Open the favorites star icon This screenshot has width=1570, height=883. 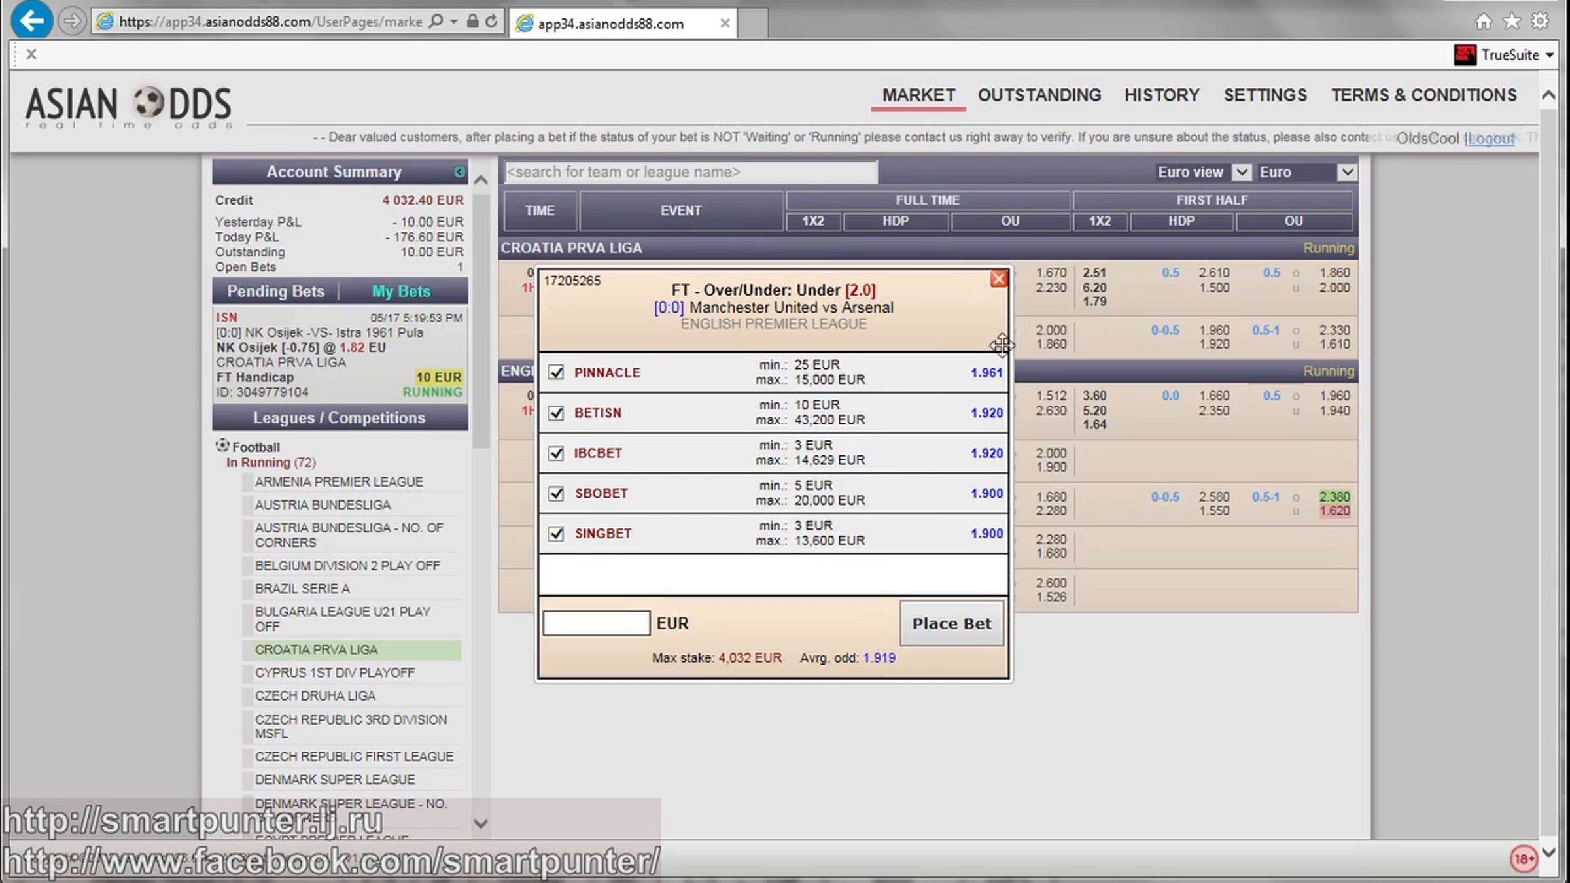tap(1512, 22)
